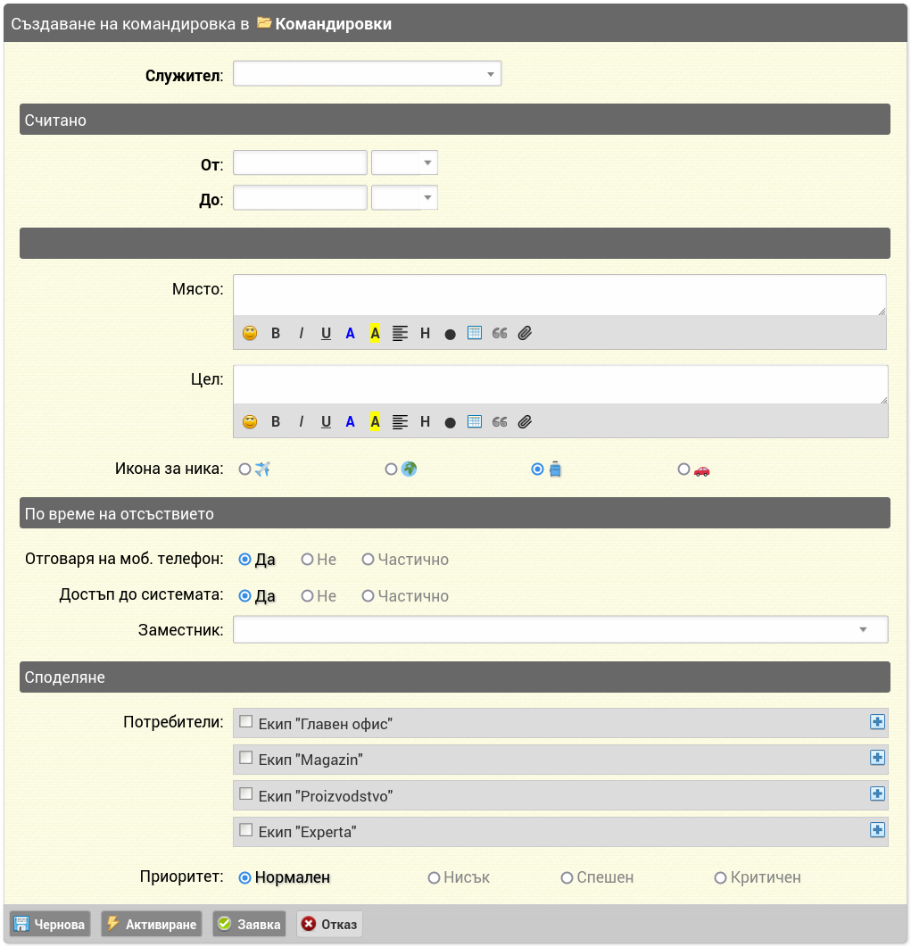Screen dimensions: 911x947
Task: Insert heading in the Цел editor toolbar
Action: (425, 421)
